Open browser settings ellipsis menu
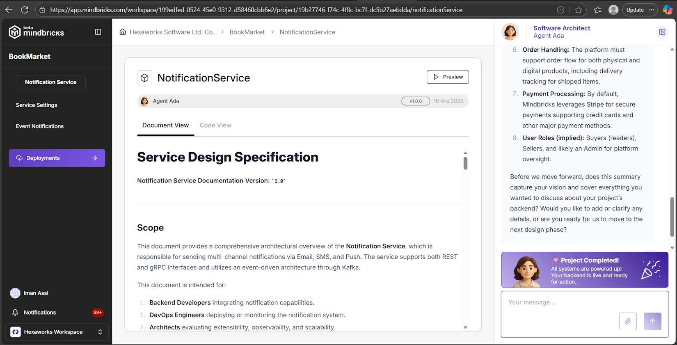 coord(652,10)
